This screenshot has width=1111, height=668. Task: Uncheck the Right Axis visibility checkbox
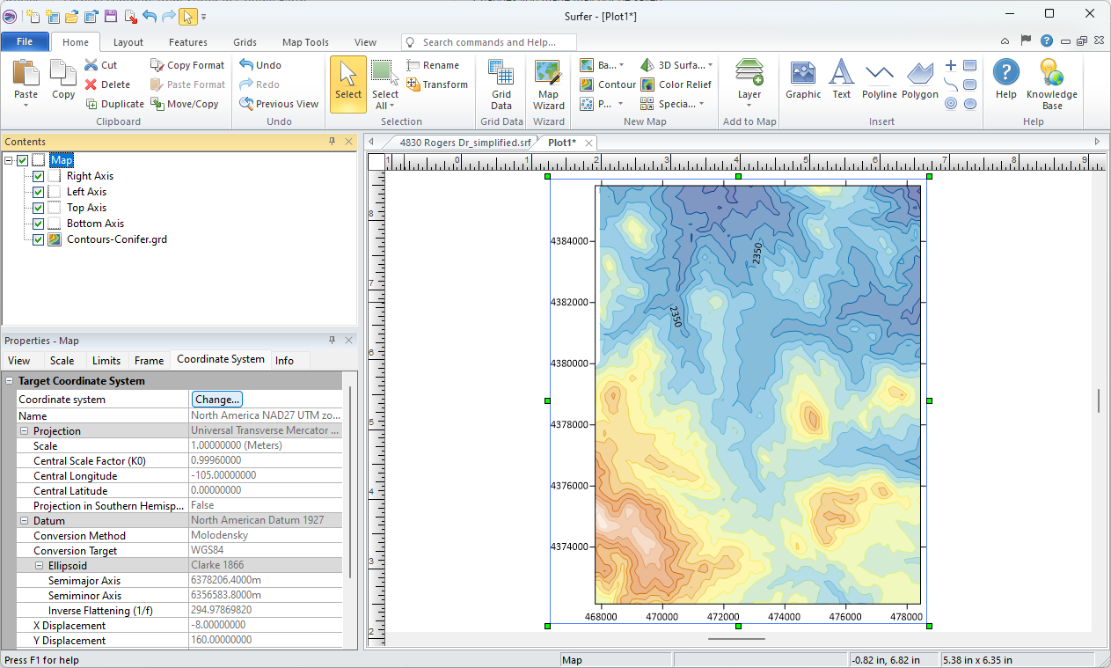point(39,176)
